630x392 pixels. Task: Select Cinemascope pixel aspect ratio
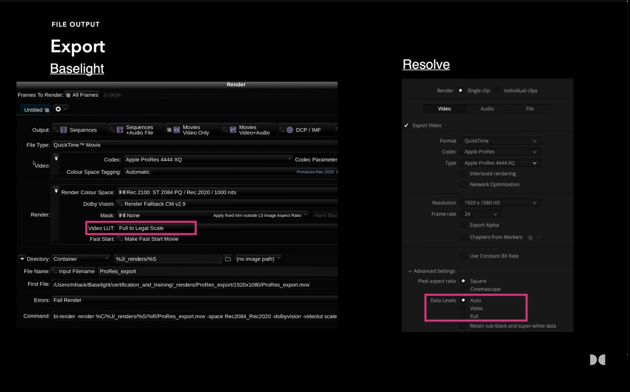(463, 289)
